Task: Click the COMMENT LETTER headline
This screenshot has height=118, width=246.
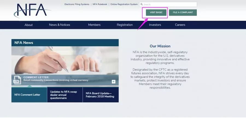Action: pos(36,77)
